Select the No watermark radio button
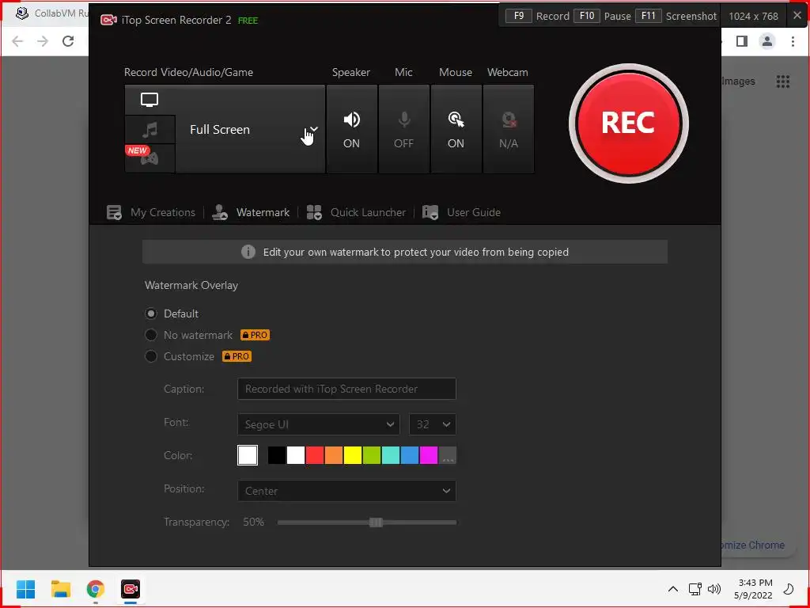This screenshot has height=608, width=810. [x=151, y=335]
